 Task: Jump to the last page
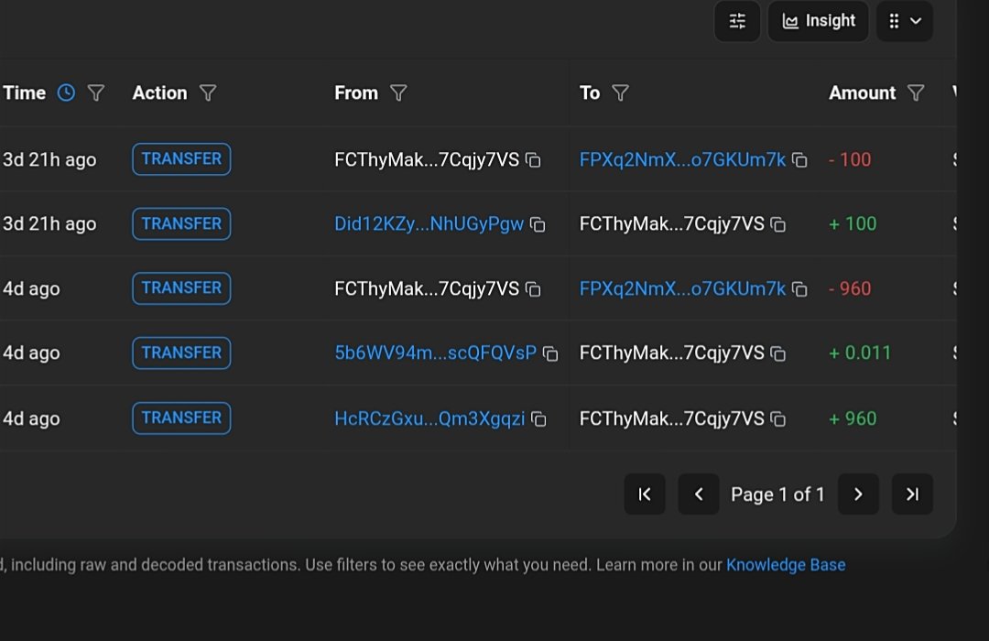pyautogui.click(x=912, y=494)
